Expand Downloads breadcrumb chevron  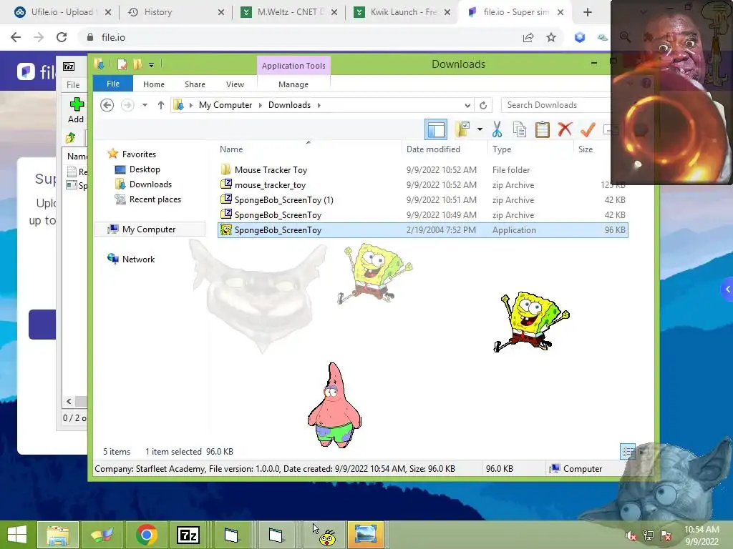(x=319, y=105)
